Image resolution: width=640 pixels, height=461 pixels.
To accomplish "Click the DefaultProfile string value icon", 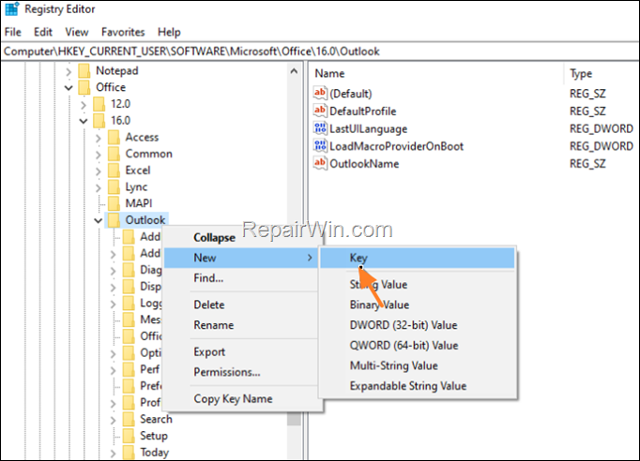I will click(x=320, y=111).
